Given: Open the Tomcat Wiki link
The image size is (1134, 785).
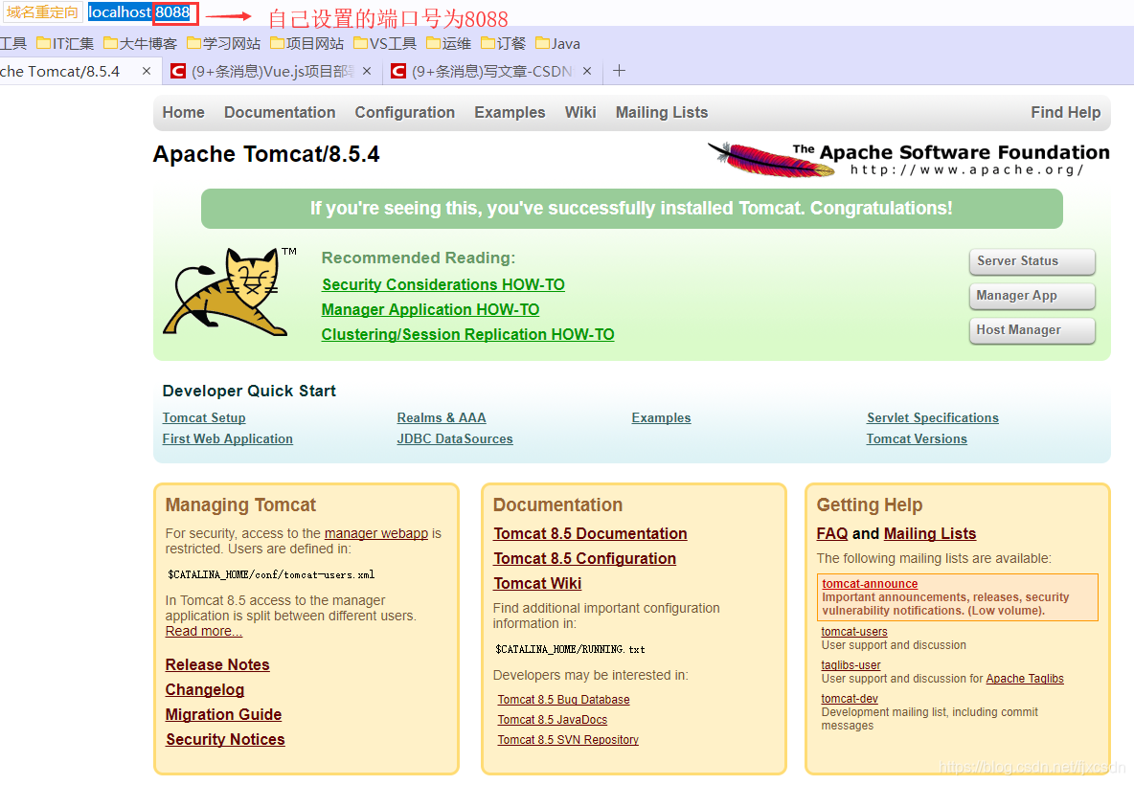Looking at the screenshot, I should pos(537,583).
